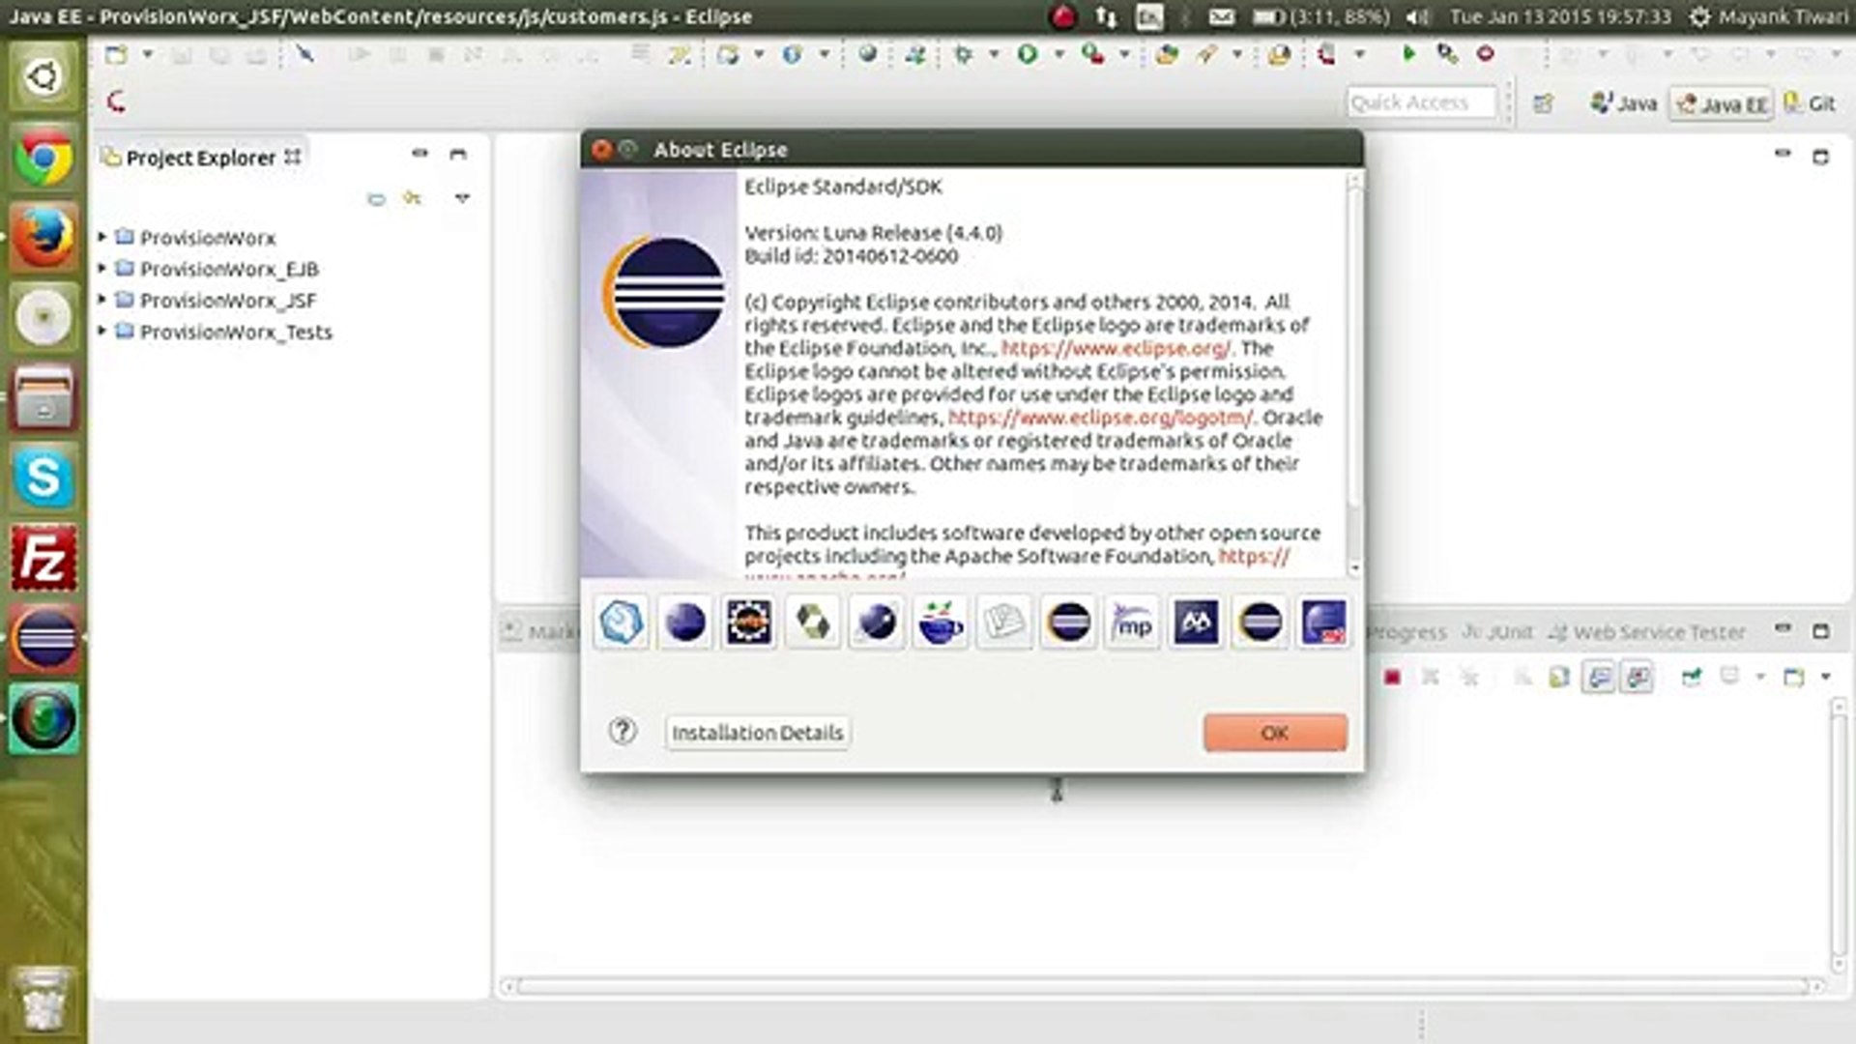Screen dimensions: 1856x1044
Task: Open the https://www.eclipse.org/ link
Action: tap(1116, 348)
